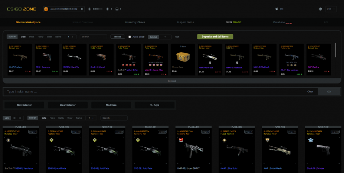
Task: Inspect the Glock-18 Grinder listing
Action: (335, 132)
